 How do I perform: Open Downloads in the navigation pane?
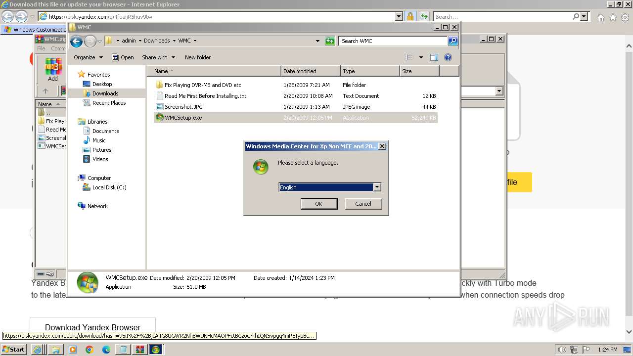coord(105,93)
